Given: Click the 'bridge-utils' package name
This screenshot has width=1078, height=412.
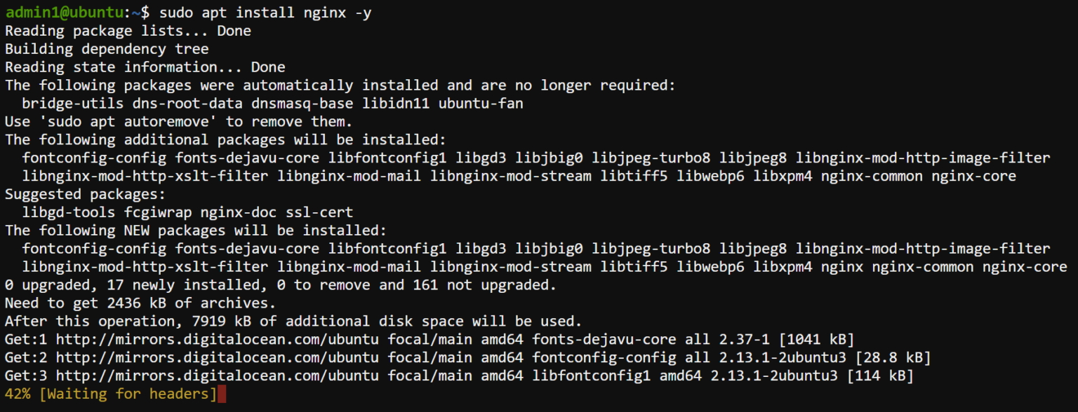Looking at the screenshot, I should [x=72, y=104].
